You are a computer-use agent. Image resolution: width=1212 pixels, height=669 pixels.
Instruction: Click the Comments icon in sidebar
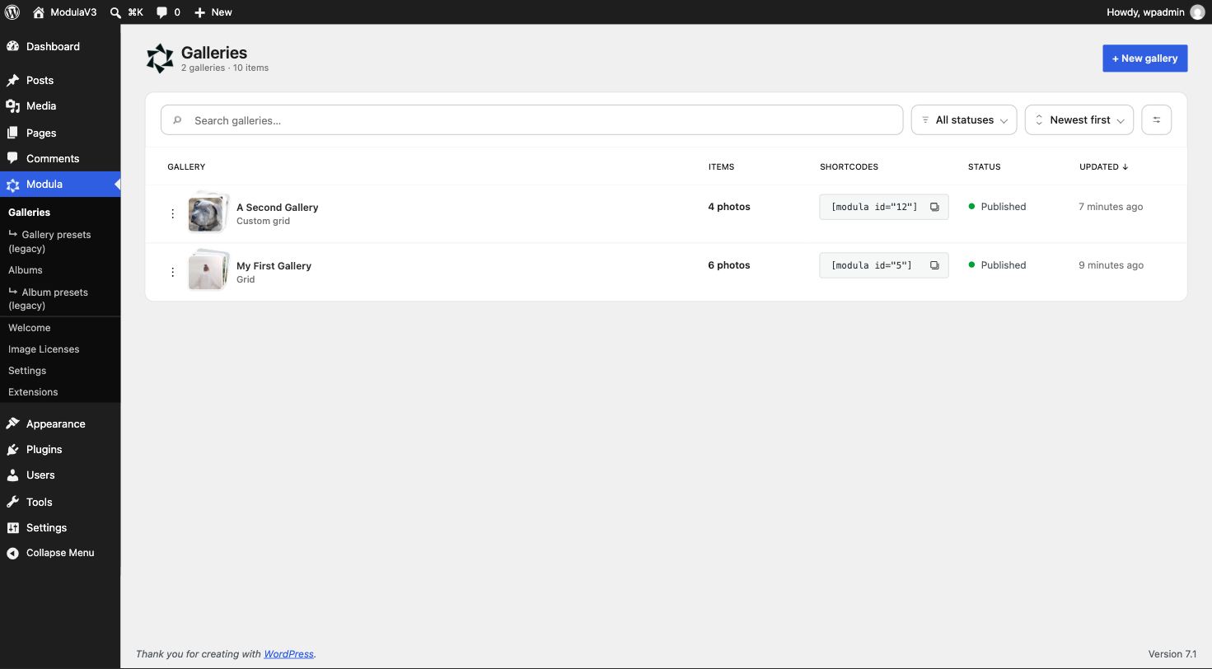coord(12,158)
